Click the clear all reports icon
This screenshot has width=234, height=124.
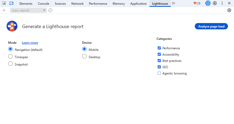click(50, 10)
